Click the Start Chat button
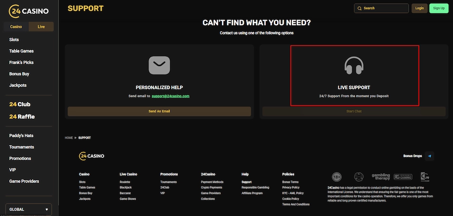Screen dimensions: 453x216 tap(354, 111)
